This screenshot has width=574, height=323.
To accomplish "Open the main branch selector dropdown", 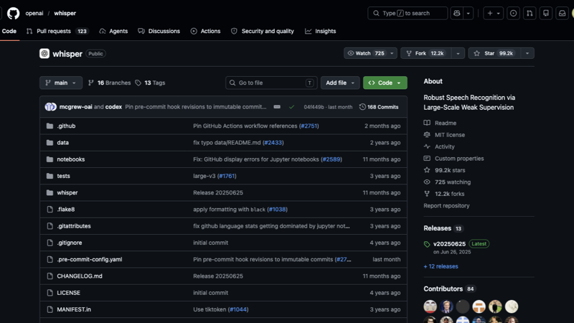I will (x=61, y=83).
